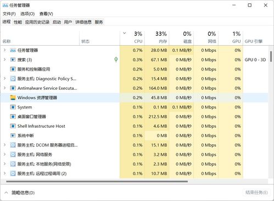This screenshot has width=274, height=201.
Task: Expand 服务主机: 远程过程调用 (2) row
Action: (x=5, y=173)
